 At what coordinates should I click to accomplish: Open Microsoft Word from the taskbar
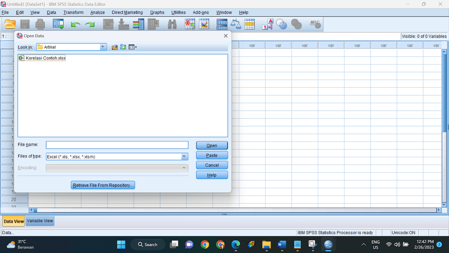(282, 245)
